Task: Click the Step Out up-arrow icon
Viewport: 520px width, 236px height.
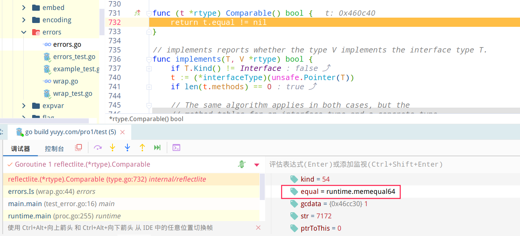Action: (x=142, y=147)
